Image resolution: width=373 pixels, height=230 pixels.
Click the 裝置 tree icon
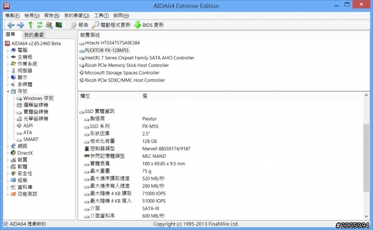tap(13, 160)
